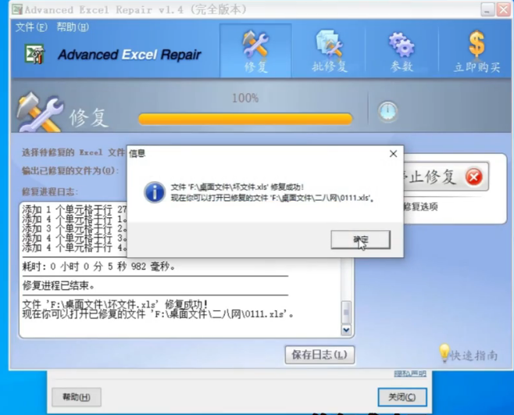Screen dimensions: 514x415
Task: Open the 隐私声明 link in back window
Action: (410, 374)
